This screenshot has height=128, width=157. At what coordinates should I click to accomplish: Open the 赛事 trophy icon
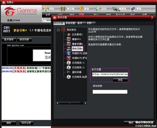pos(80,9)
